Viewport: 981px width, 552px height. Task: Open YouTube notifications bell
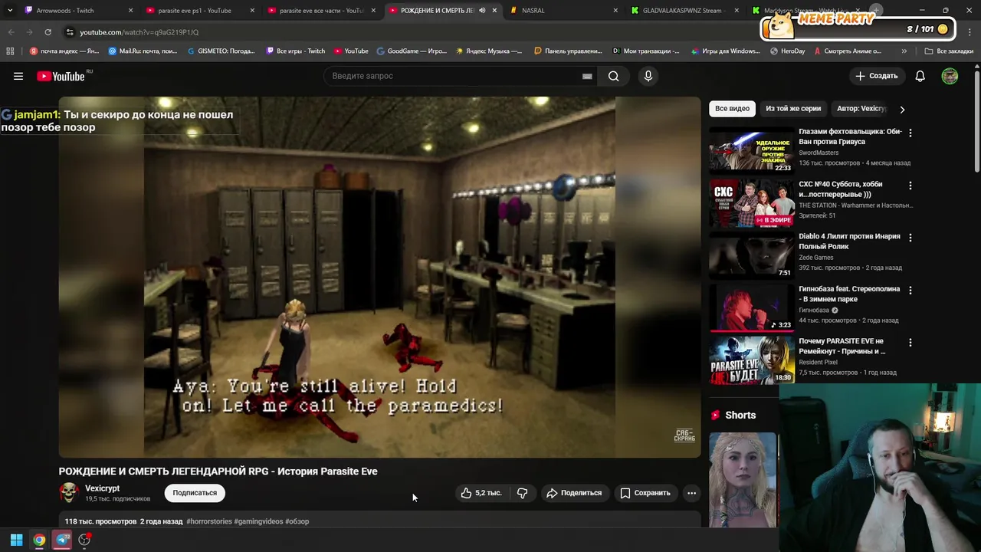(920, 76)
